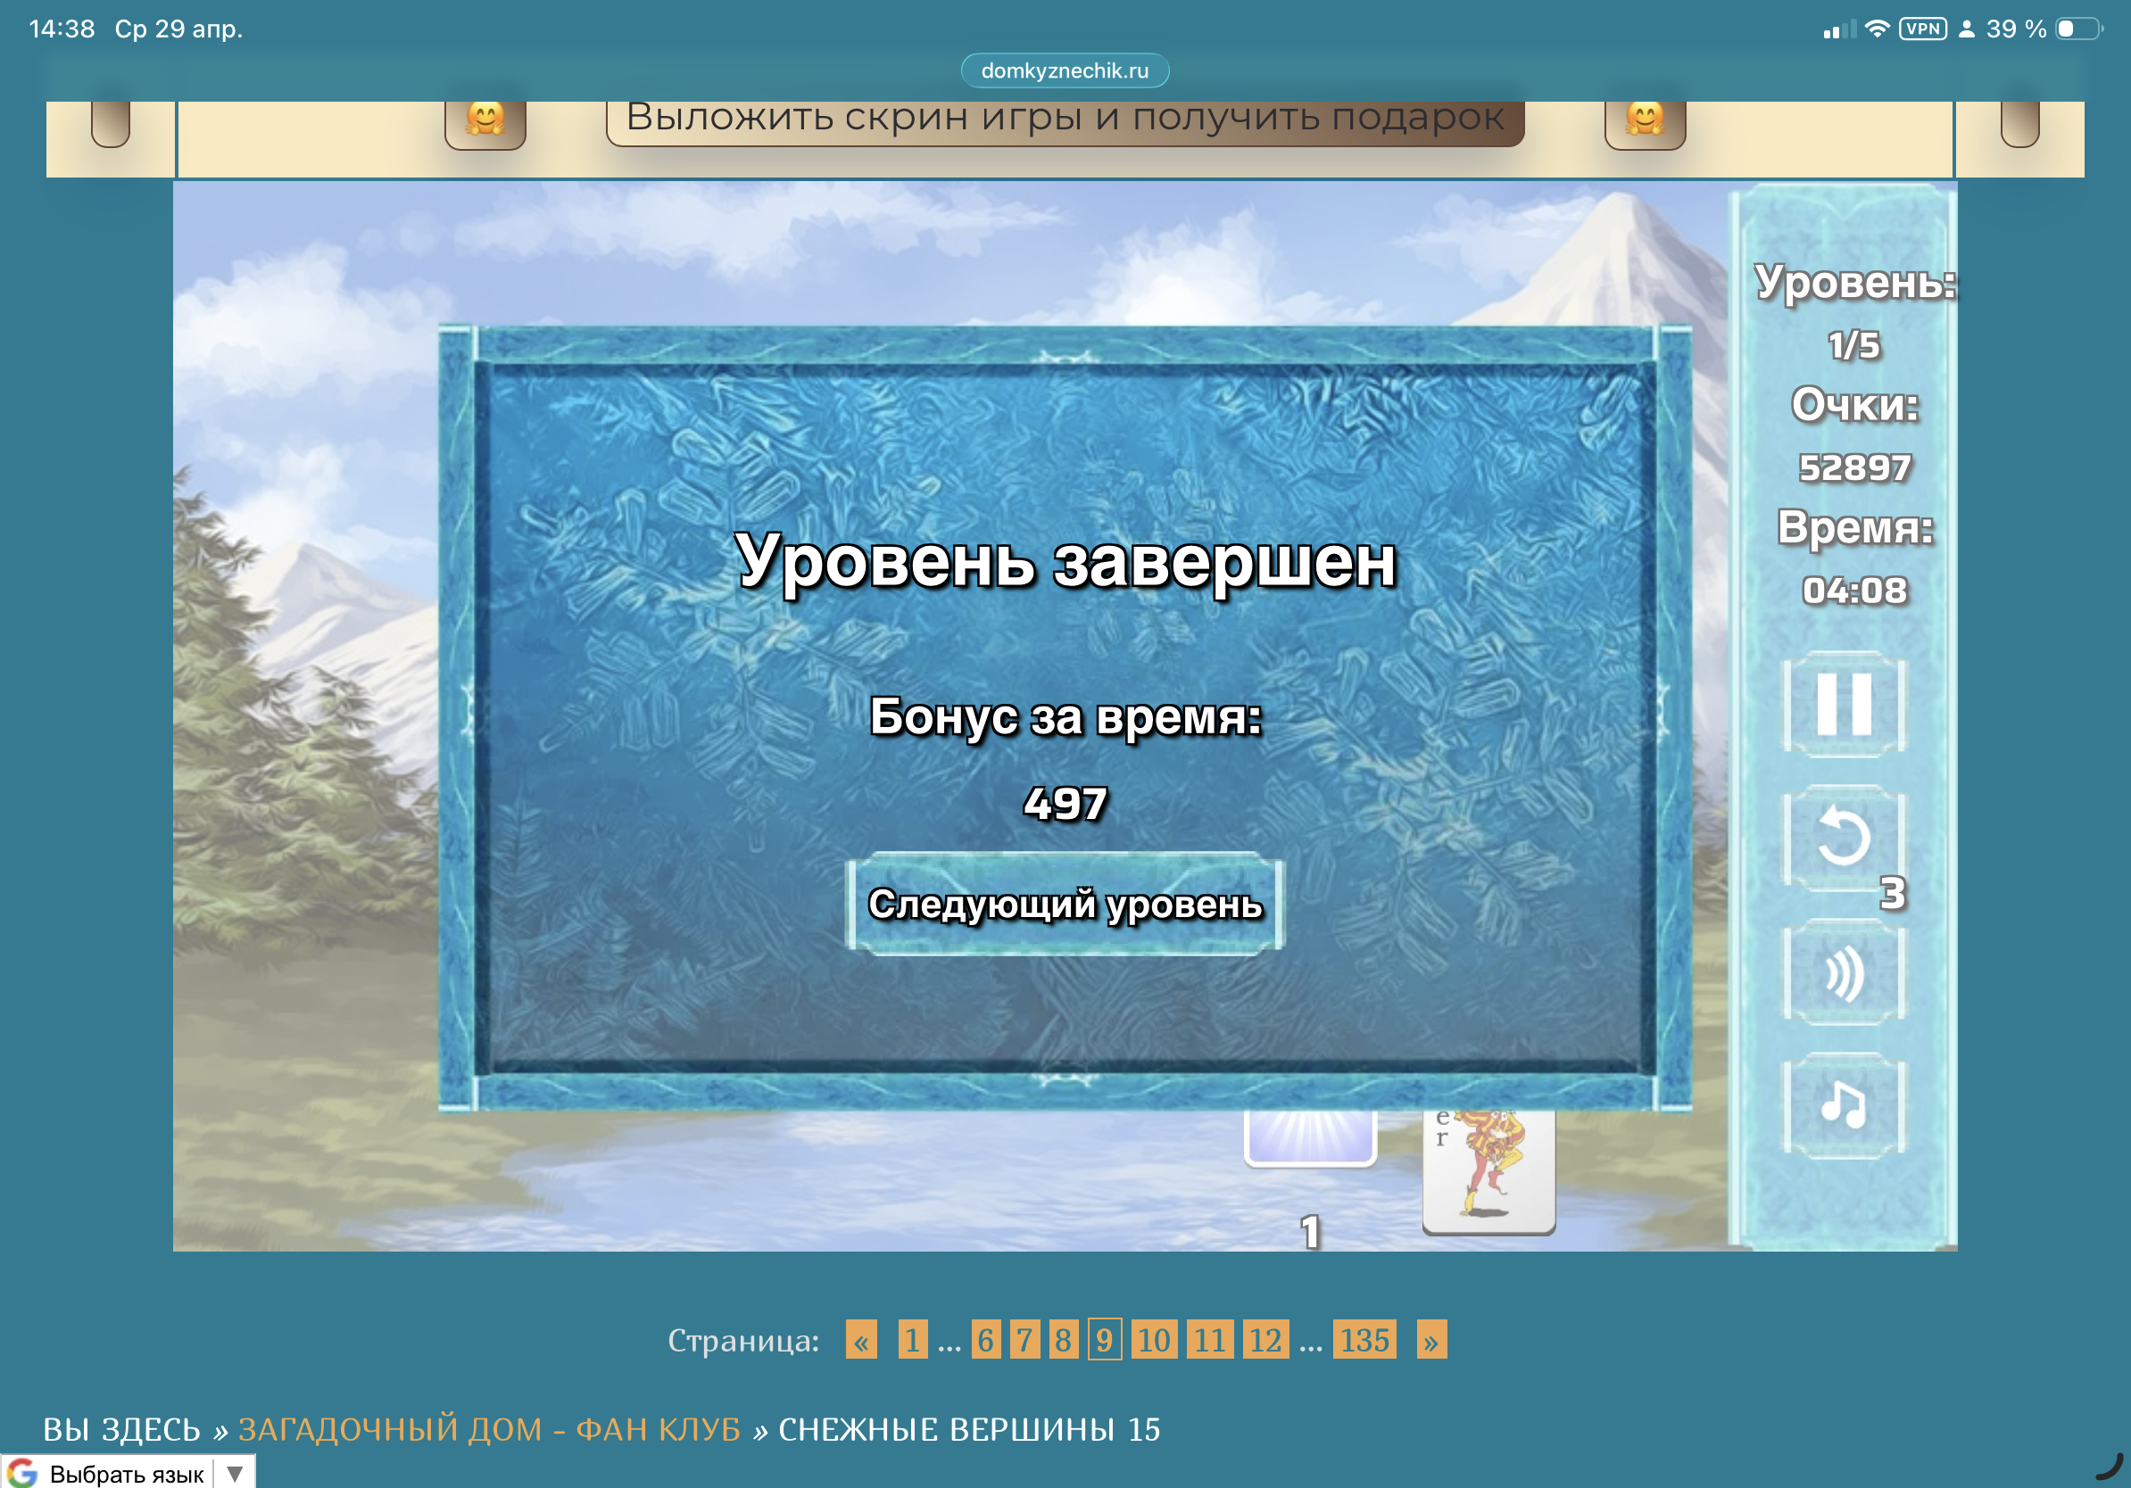2131x1488 pixels.
Task: Click the undo move arrow icon
Action: (1844, 838)
